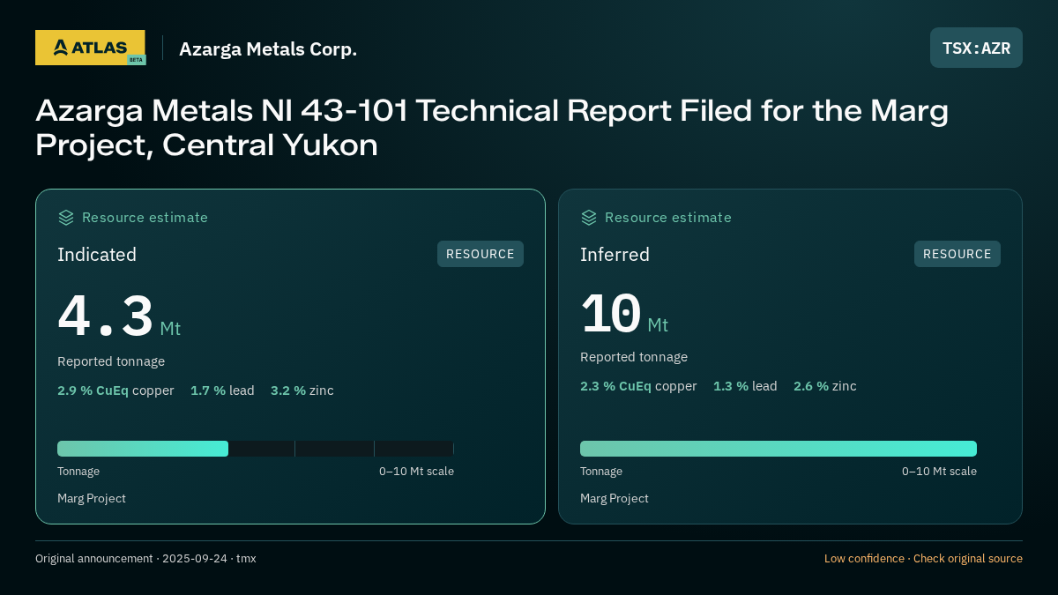The image size is (1058, 595).
Task: Click the '2.9 % CuEq copper' grade
Action: (115, 390)
